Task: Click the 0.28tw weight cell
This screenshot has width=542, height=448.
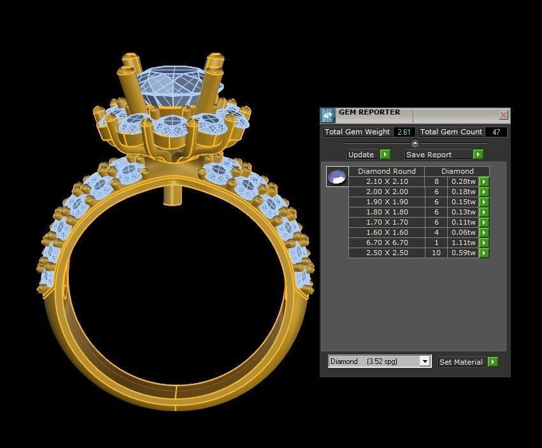Action: pyautogui.click(x=463, y=181)
